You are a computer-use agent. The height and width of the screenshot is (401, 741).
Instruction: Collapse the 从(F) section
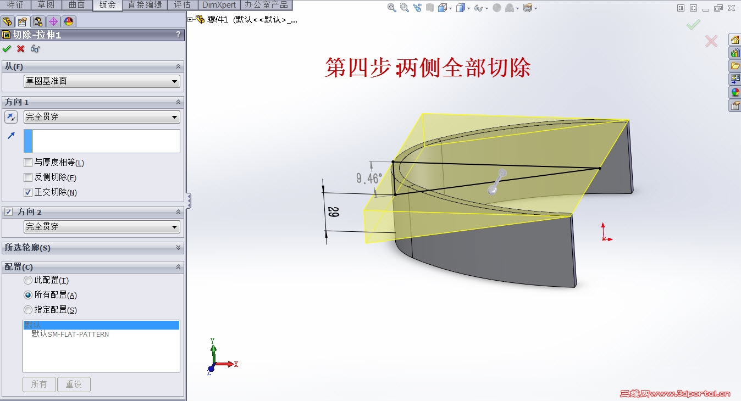(178, 66)
